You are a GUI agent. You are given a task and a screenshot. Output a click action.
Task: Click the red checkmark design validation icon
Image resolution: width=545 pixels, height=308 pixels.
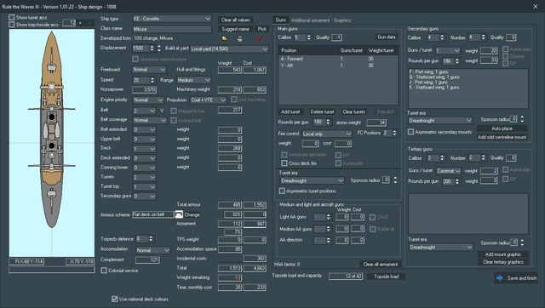click(259, 38)
